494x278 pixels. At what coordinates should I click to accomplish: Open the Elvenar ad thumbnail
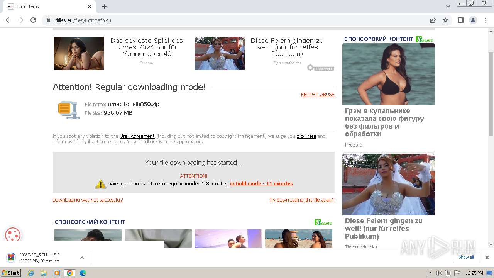coord(79,53)
